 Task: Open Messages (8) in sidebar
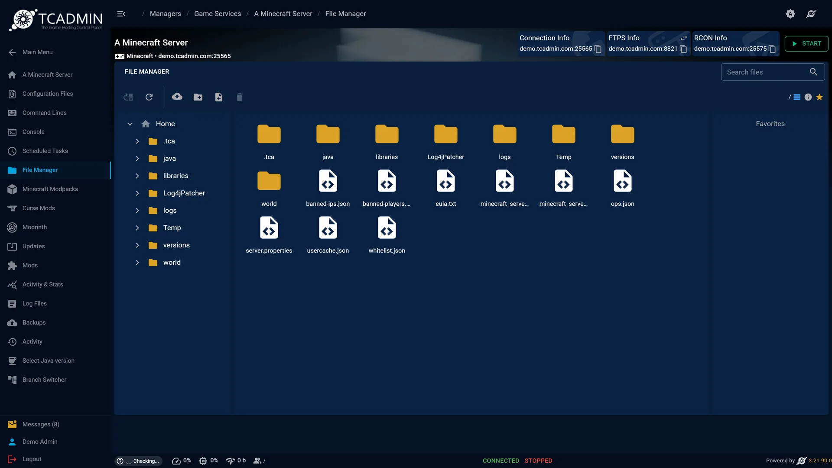coord(55,424)
